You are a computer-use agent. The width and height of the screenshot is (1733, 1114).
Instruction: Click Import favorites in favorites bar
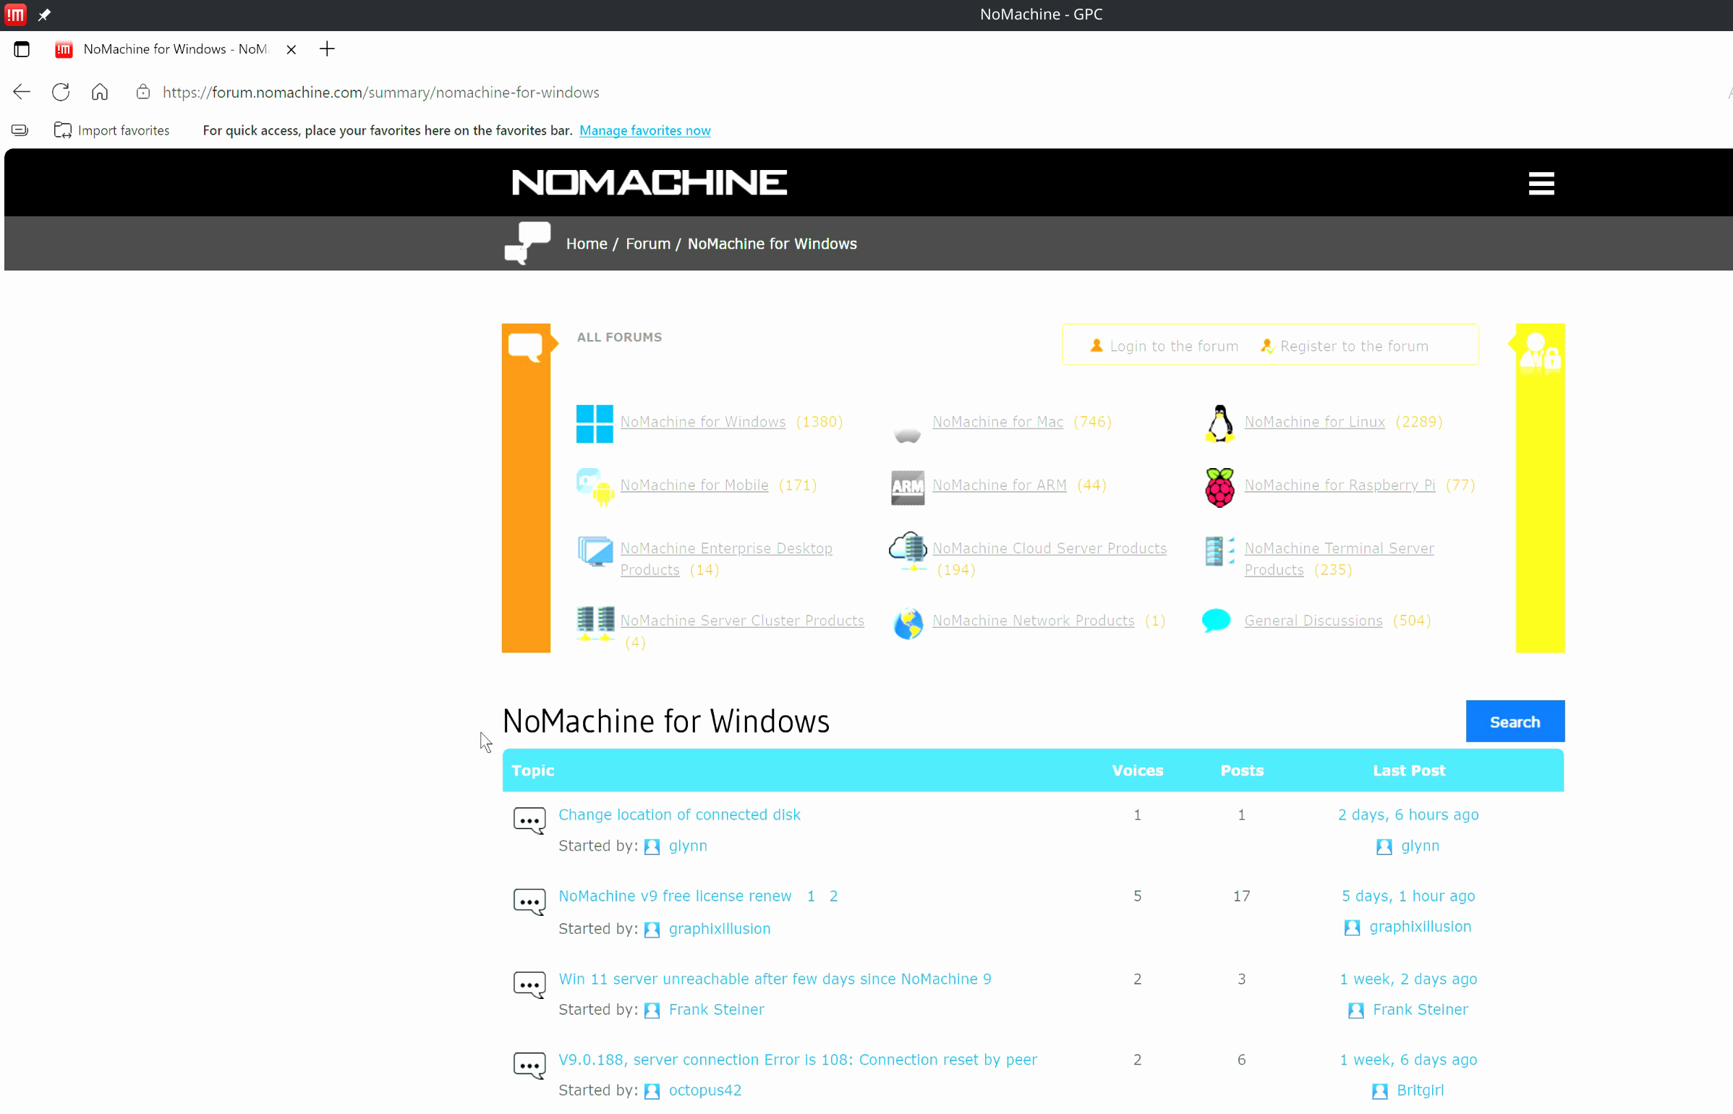[x=111, y=130]
